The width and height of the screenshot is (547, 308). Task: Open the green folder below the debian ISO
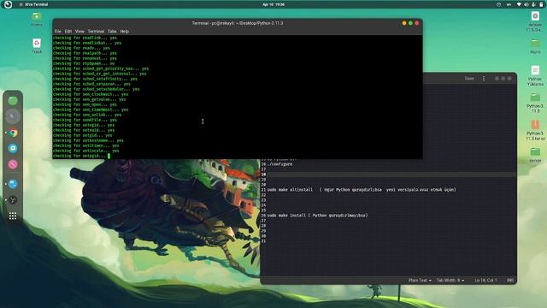pyautogui.click(x=535, y=46)
